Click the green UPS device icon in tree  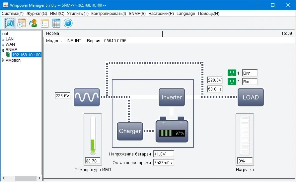click(8, 55)
